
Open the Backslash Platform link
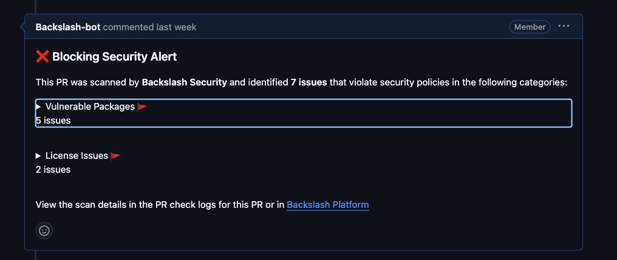(328, 205)
